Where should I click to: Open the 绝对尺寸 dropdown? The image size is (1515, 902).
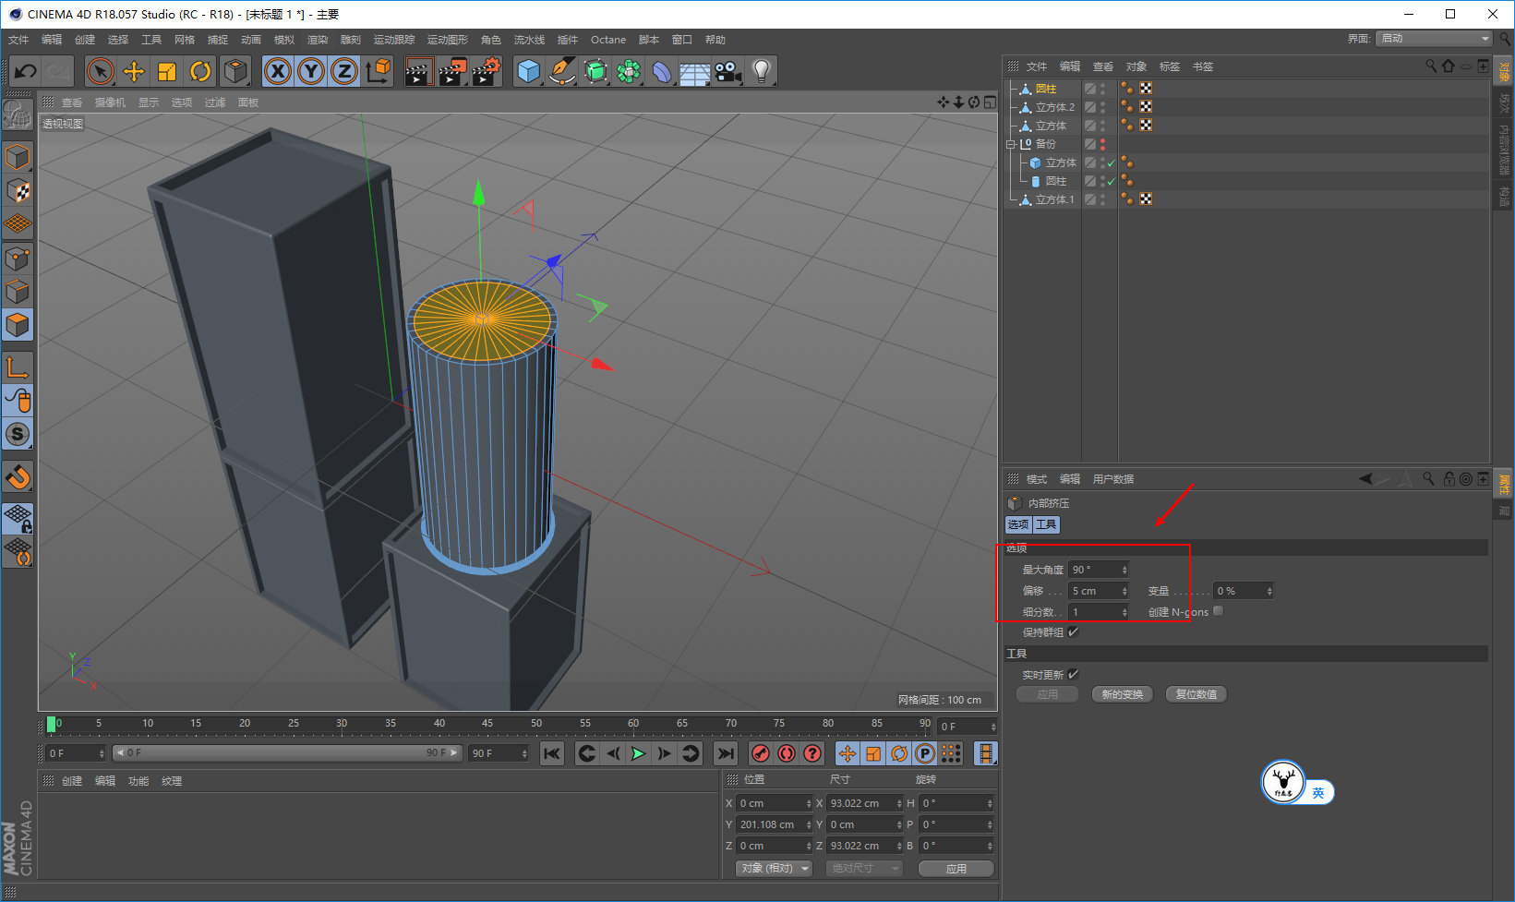click(864, 869)
